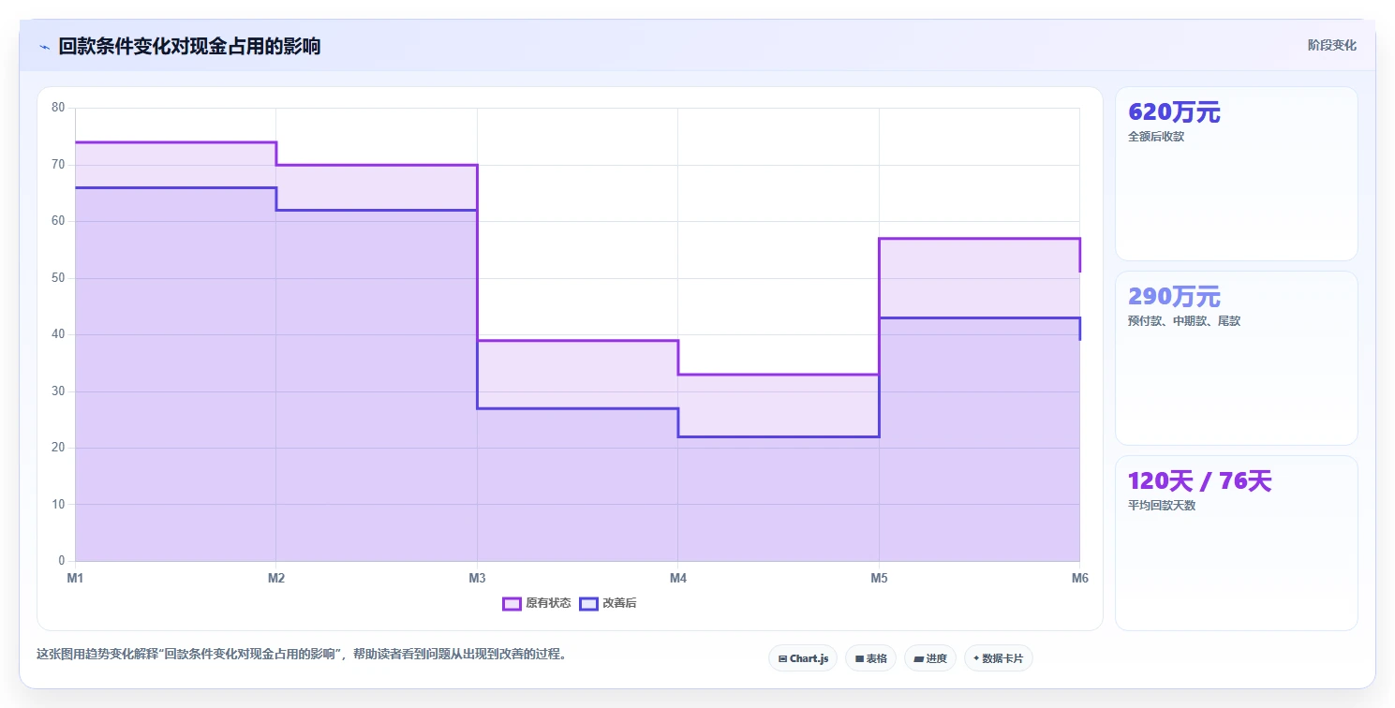Click the description sentence below the chart

[x=302, y=655]
